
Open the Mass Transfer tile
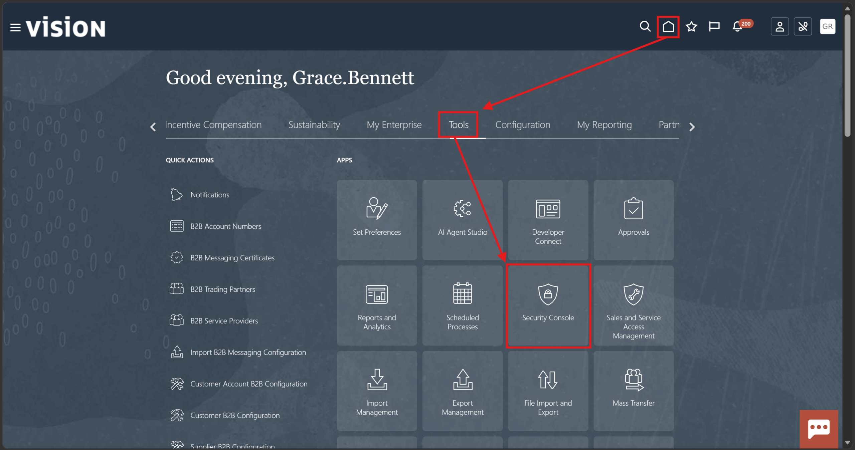click(633, 391)
